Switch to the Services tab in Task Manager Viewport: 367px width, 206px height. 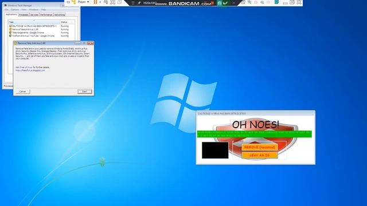34,15
